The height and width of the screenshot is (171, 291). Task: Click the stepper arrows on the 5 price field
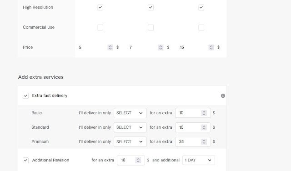pyautogui.click(x=110, y=47)
